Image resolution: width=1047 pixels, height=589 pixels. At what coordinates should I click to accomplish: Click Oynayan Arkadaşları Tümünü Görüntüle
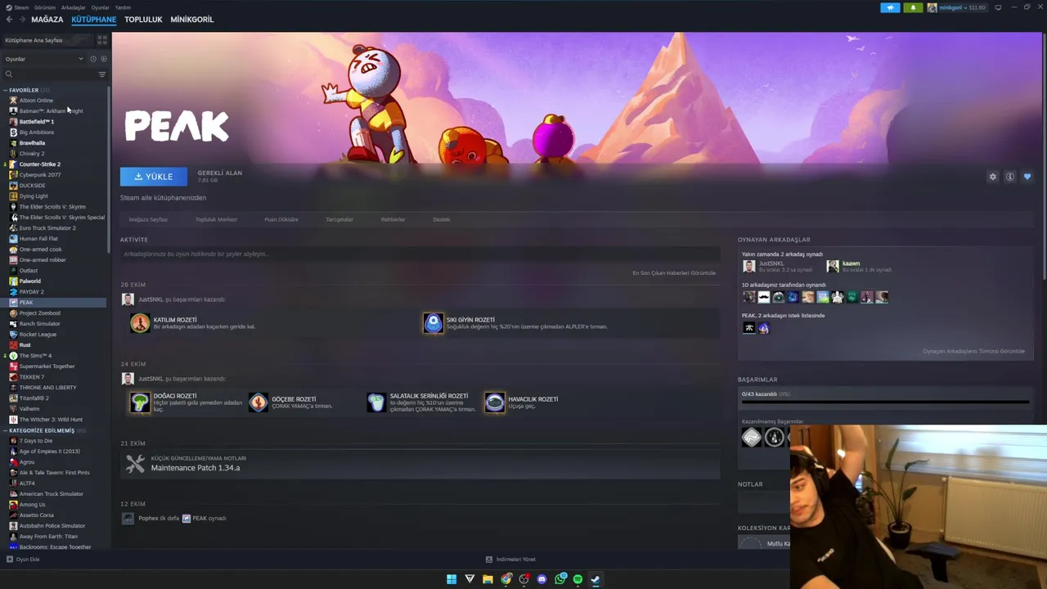coord(973,351)
